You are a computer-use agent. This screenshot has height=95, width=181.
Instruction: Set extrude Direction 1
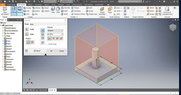49,38
